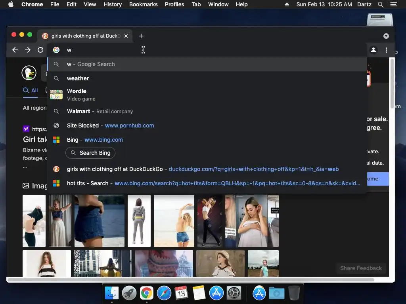This screenshot has width=406, height=304.
Task: Click the Google icon in the address bar
Action: [56, 50]
